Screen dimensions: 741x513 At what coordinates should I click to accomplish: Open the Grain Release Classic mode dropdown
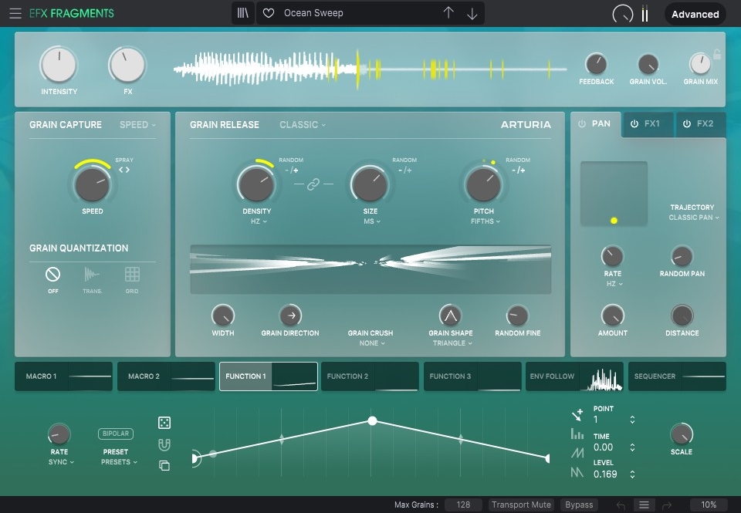pos(303,125)
